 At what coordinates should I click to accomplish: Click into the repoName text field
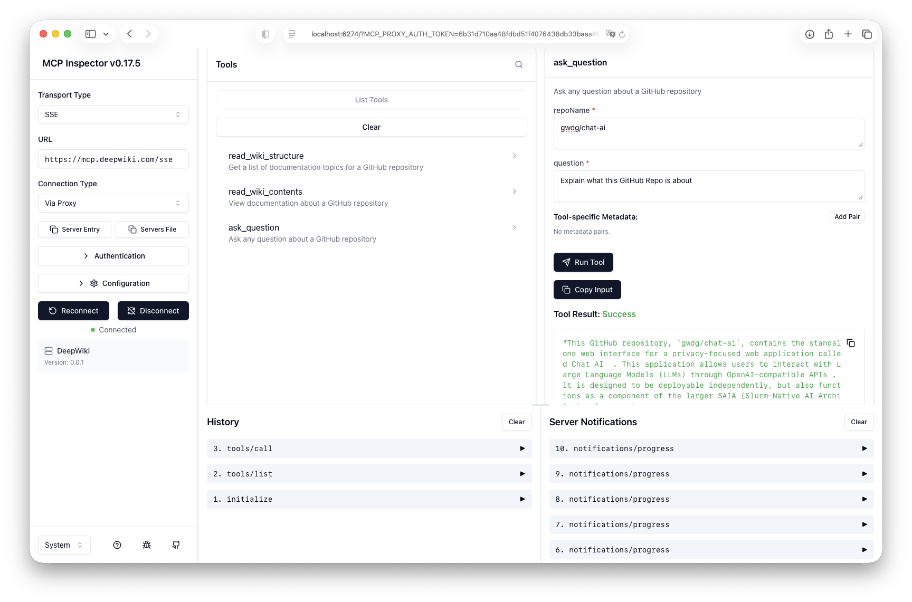pyautogui.click(x=708, y=133)
